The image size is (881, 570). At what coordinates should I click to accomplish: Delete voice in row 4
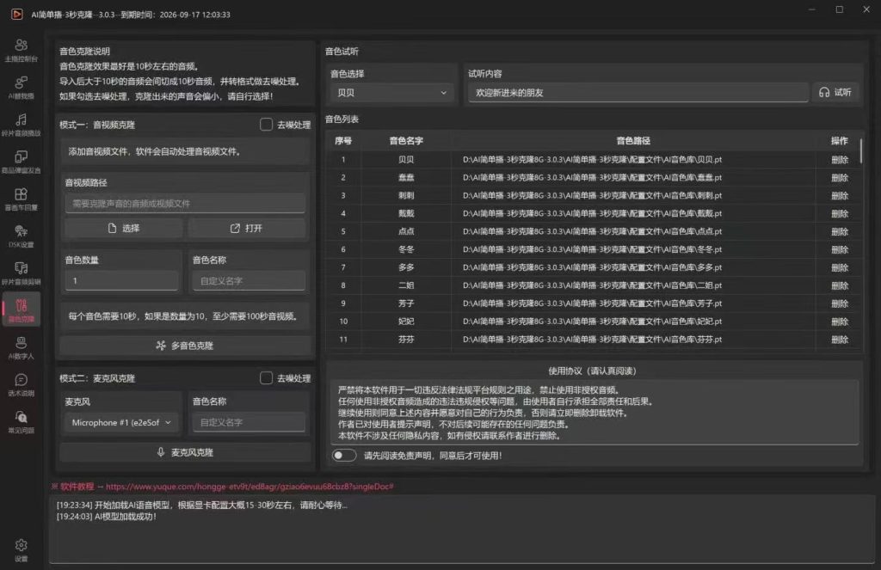(840, 213)
